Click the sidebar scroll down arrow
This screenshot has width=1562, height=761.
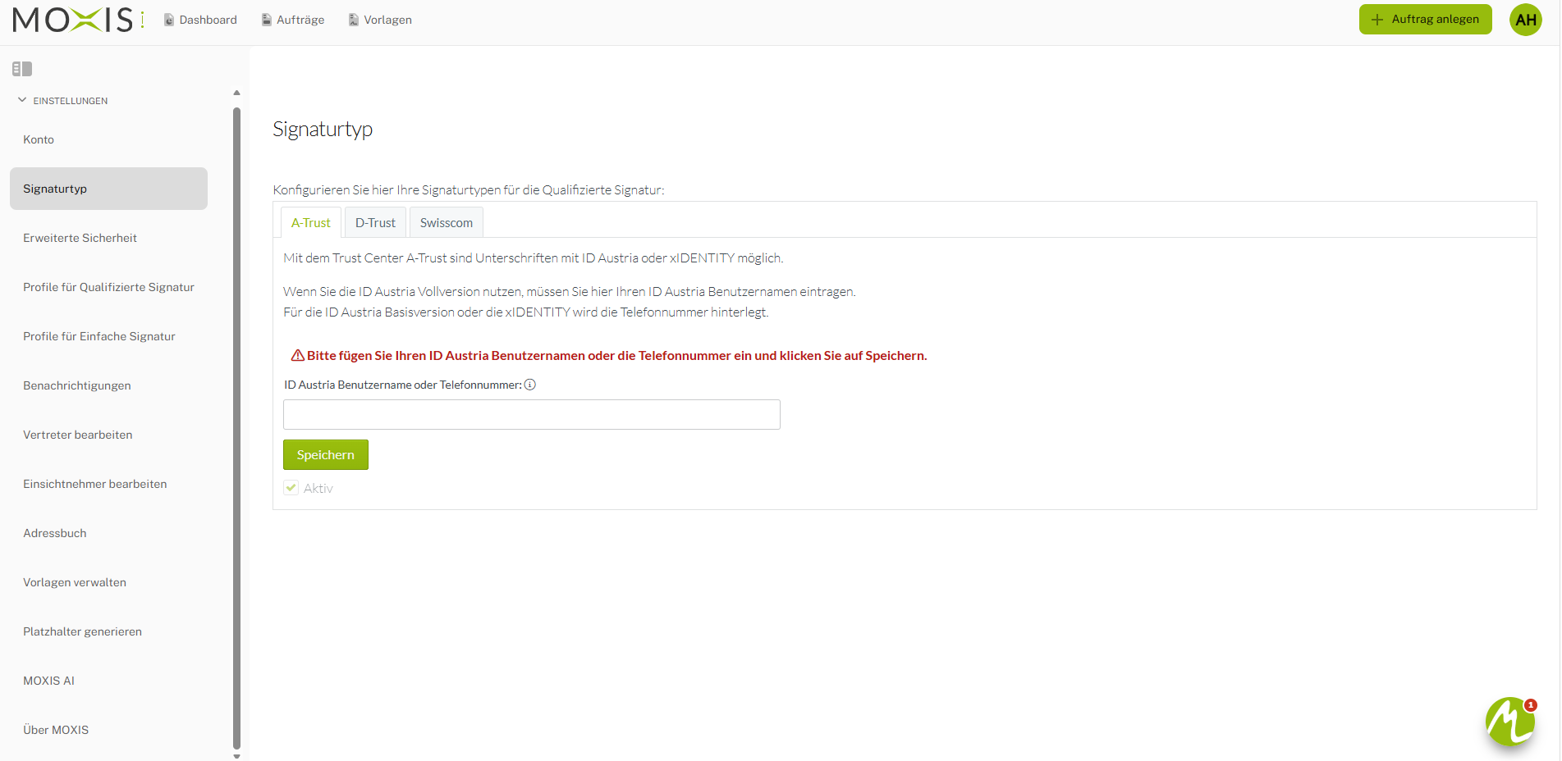(236, 756)
